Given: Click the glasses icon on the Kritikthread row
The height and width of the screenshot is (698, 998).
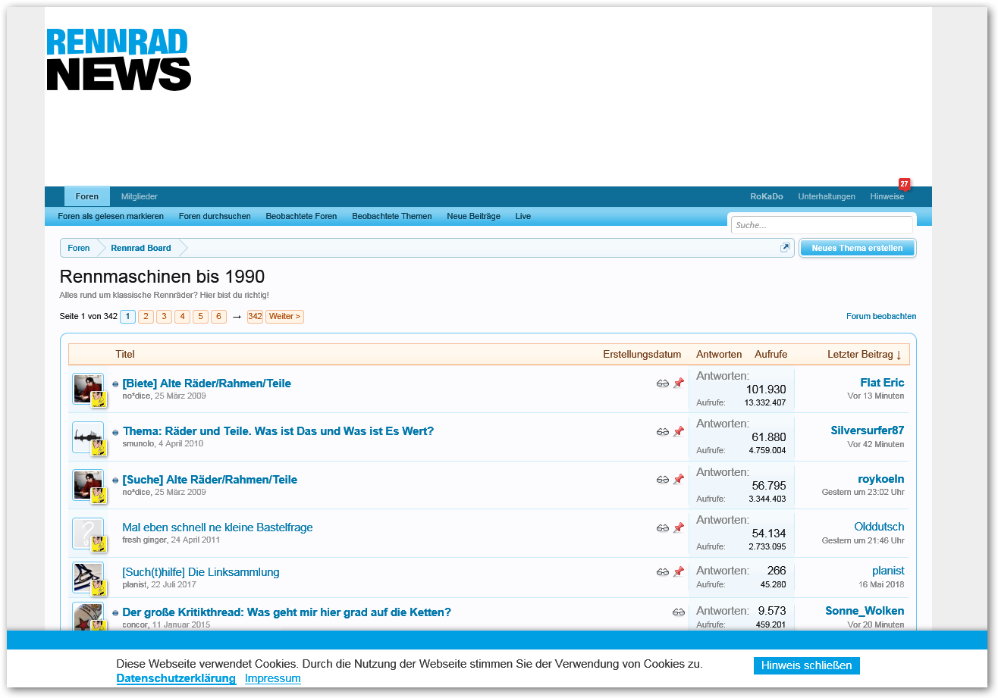Looking at the screenshot, I should [x=679, y=612].
